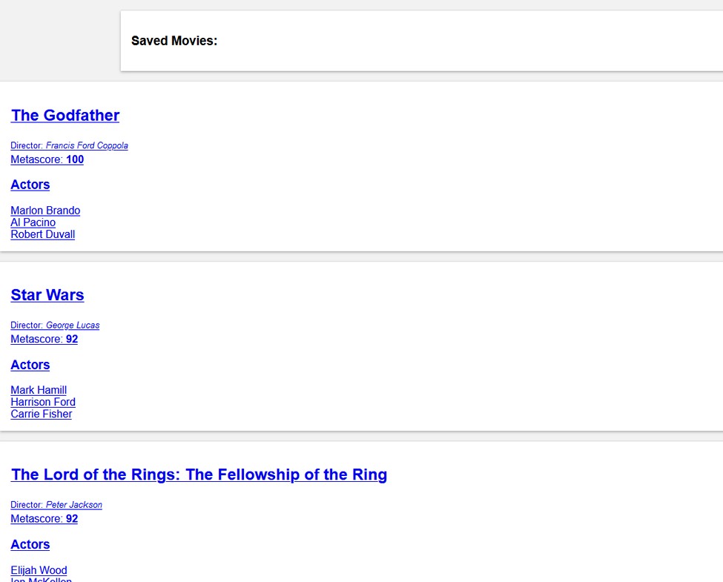Click Harrison Ford in actors list
This screenshot has height=582, width=723.
pyautogui.click(x=43, y=402)
